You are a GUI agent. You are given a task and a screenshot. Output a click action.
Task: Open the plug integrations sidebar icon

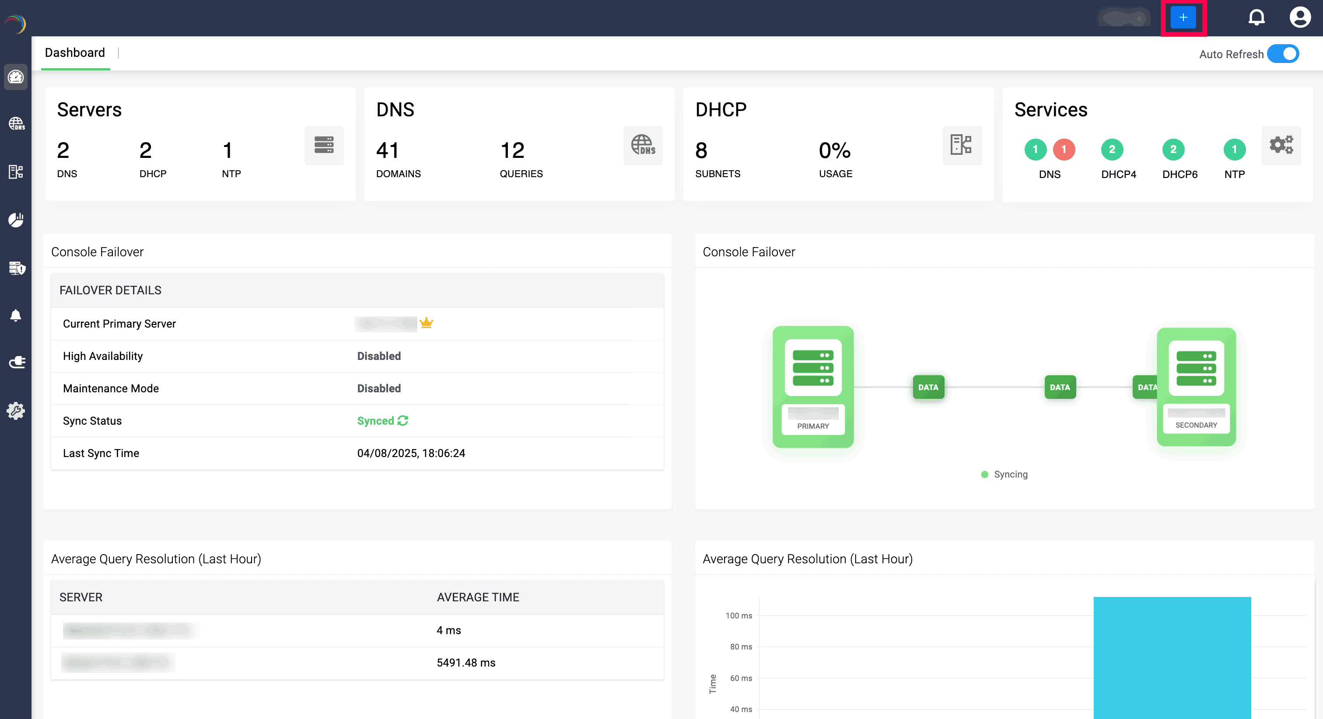pyautogui.click(x=17, y=363)
